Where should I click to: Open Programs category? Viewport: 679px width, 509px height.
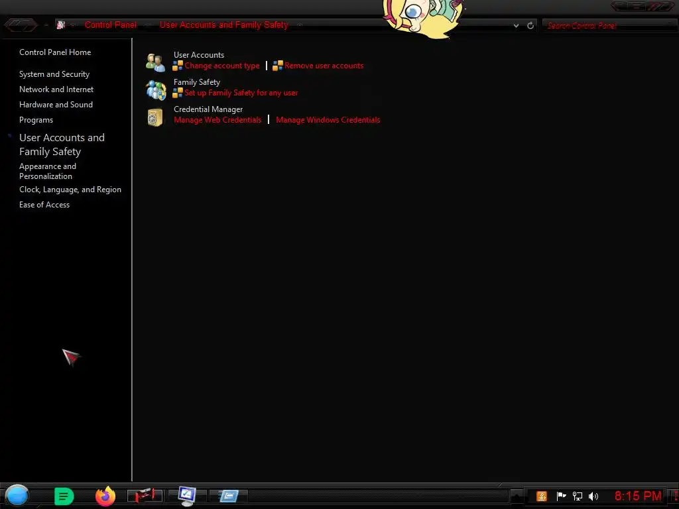[x=36, y=121]
